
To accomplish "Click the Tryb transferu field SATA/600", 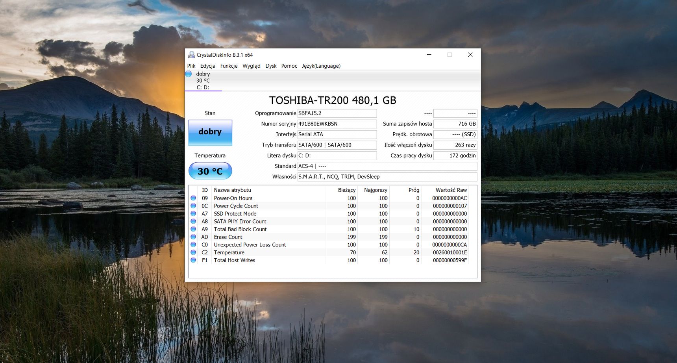I will 337,145.
